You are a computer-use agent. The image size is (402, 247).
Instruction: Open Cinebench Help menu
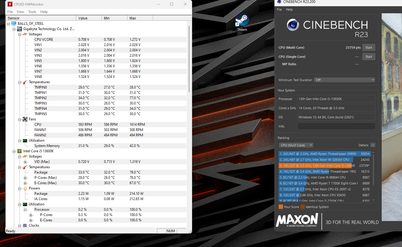click(289, 9)
